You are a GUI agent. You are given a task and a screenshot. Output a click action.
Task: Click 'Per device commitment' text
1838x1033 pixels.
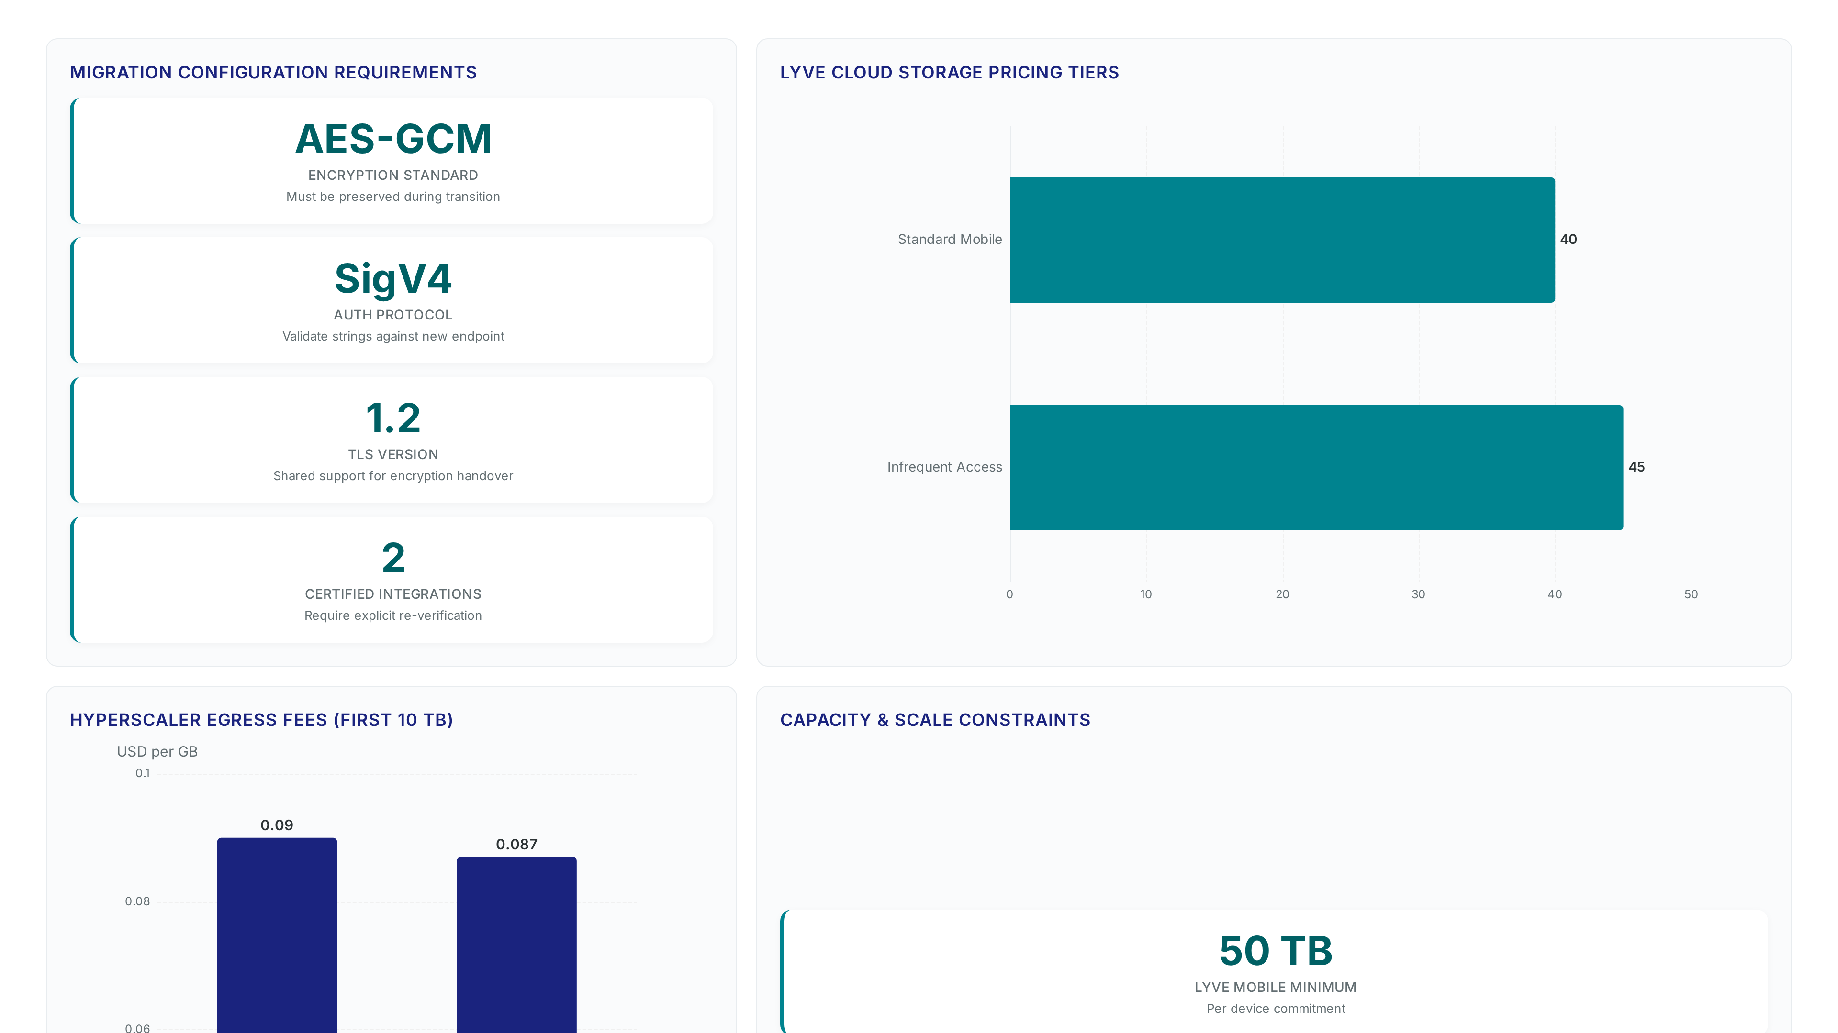1276,1010
